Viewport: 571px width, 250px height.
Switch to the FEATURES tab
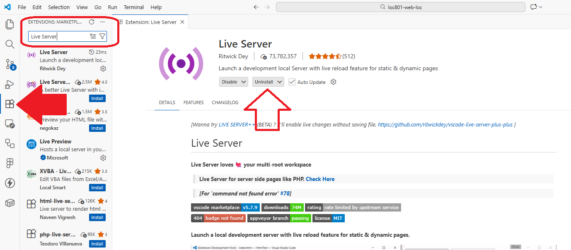(x=194, y=102)
